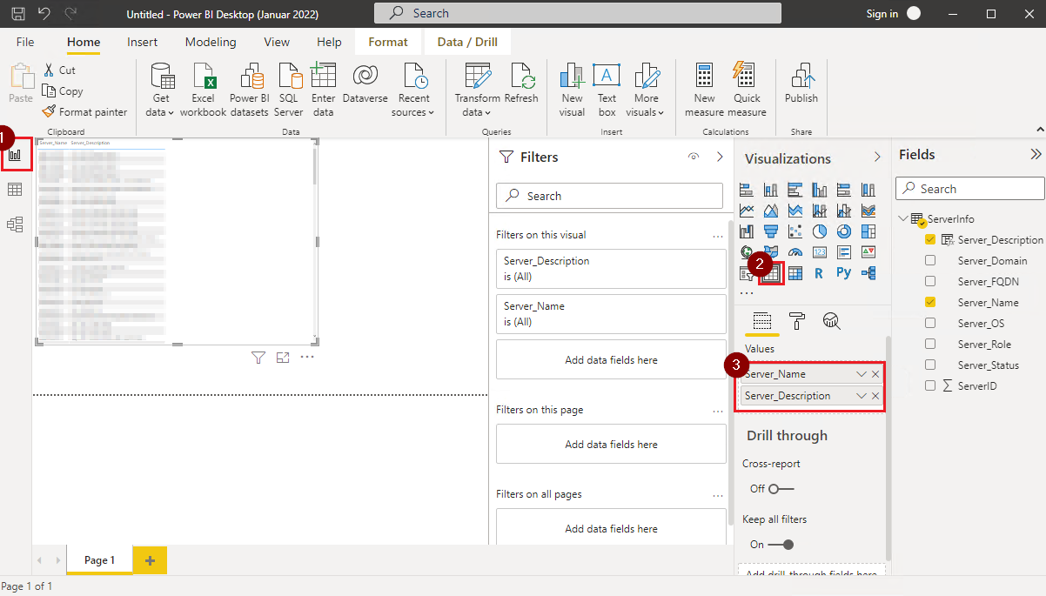Switch to the Insert ribbon tab
The width and height of the screenshot is (1046, 596).
(x=143, y=42)
